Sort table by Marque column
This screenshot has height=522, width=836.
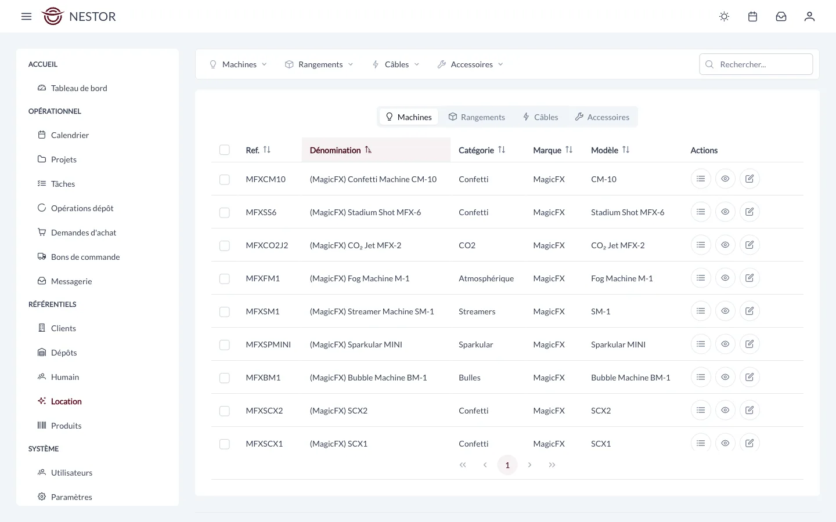(553, 150)
